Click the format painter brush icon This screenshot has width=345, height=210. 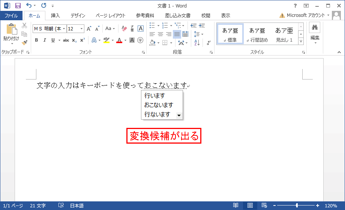tap(24, 43)
